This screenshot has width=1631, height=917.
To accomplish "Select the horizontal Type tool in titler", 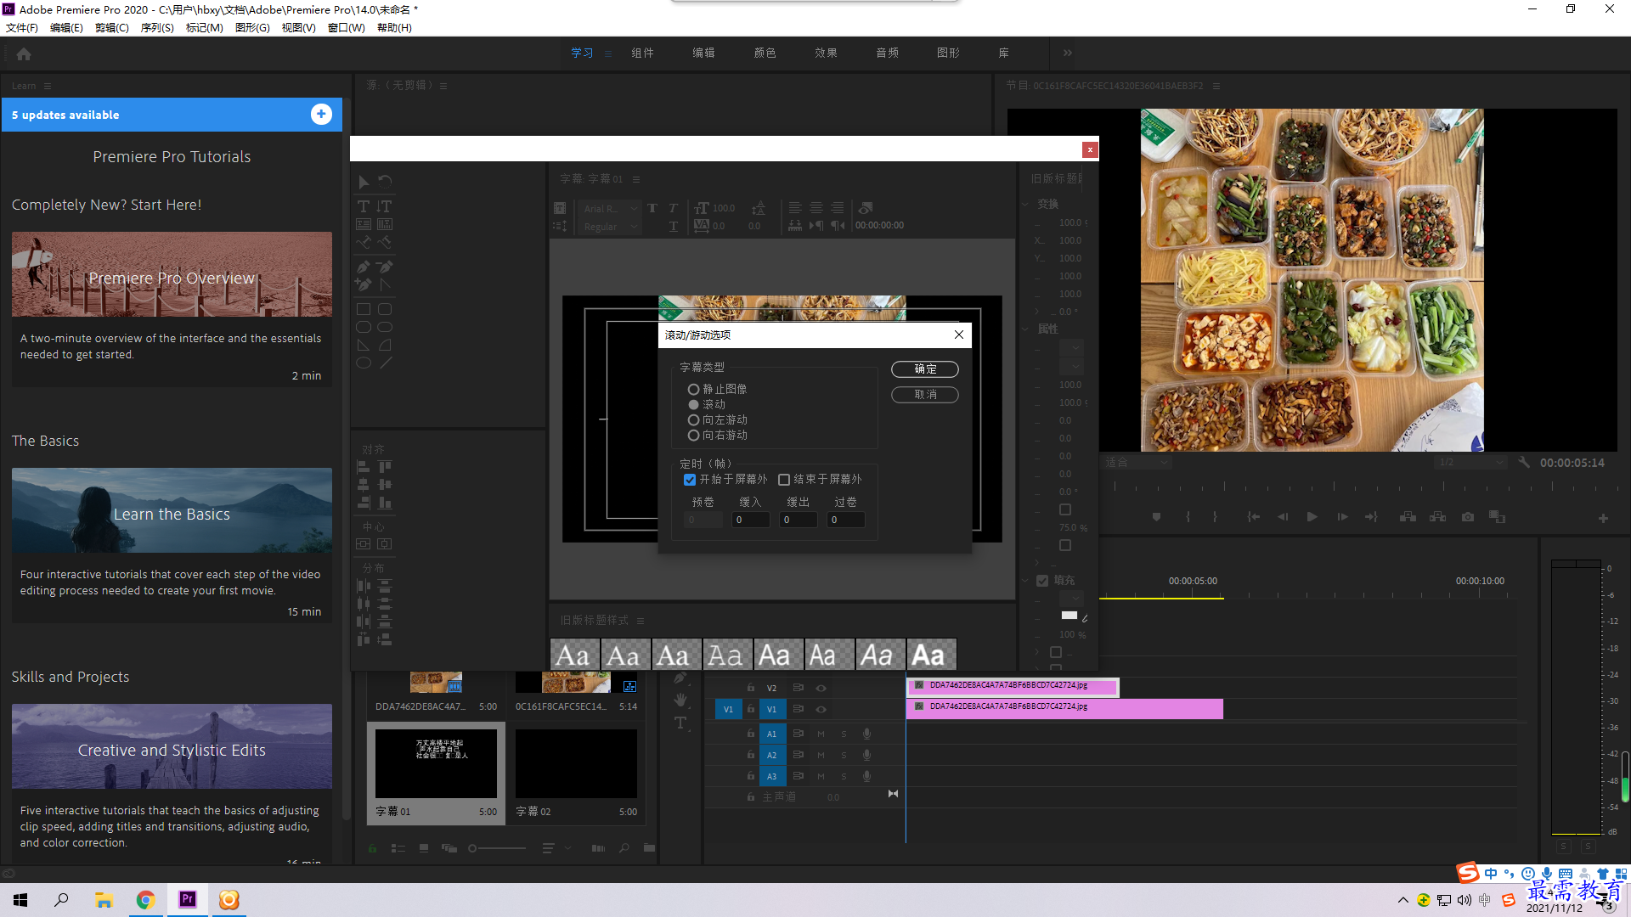I will [364, 206].
